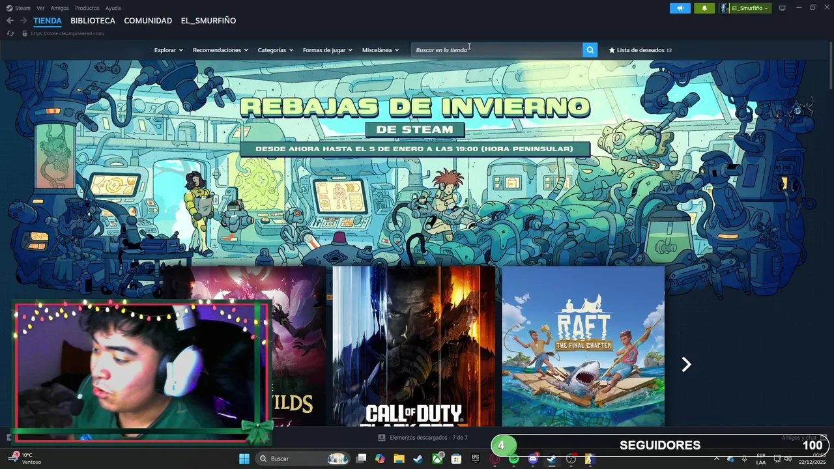
Task: Open Lista de deseados wishlist link
Action: (640, 50)
